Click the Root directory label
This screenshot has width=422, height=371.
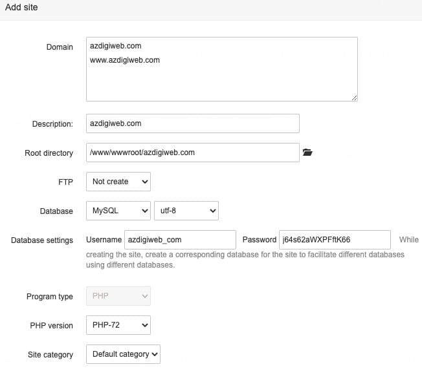49,153
